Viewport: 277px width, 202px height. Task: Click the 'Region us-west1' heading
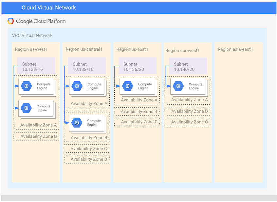[x=31, y=49]
